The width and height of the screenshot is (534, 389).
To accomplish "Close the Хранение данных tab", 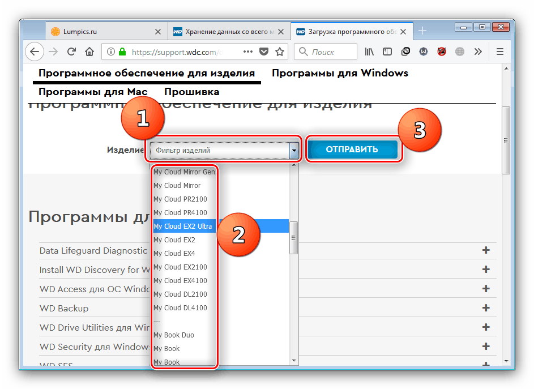I will pyautogui.click(x=281, y=32).
